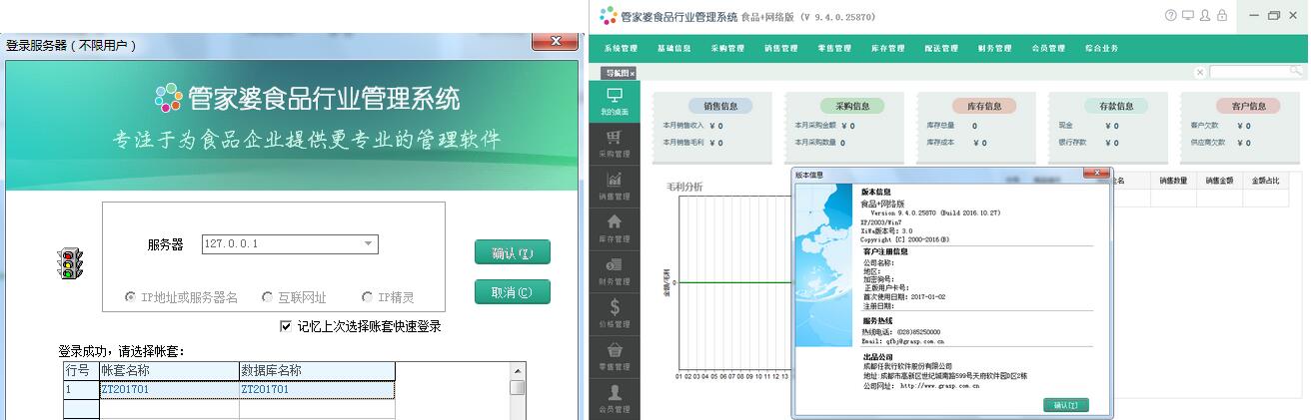Click 取消(C) button in login dialog

[513, 292]
